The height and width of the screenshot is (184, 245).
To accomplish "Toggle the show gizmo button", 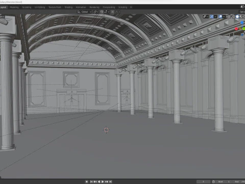I will 212,17.
